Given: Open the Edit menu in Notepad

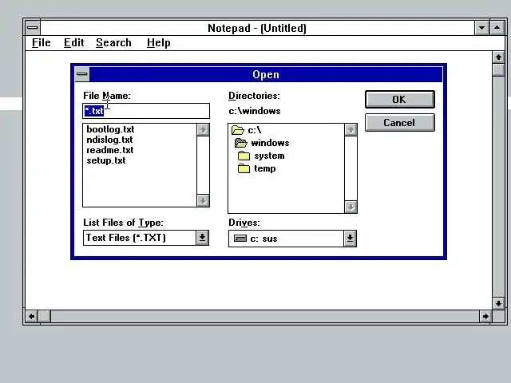Looking at the screenshot, I should coord(74,42).
